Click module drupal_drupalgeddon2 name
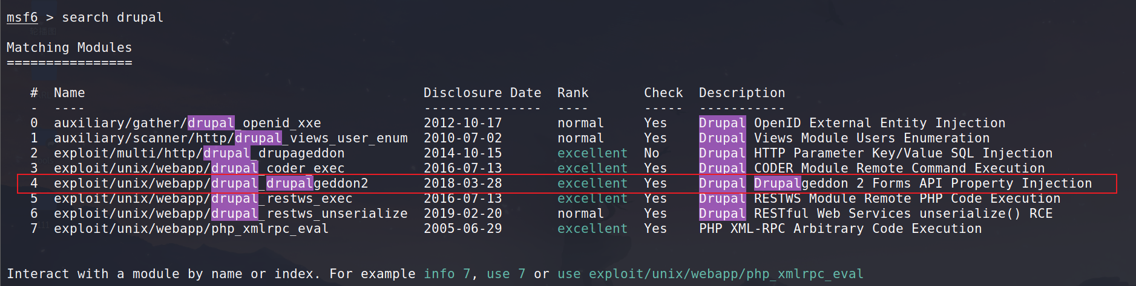The height and width of the screenshot is (286, 1136). pyautogui.click(x=211, y=183)
